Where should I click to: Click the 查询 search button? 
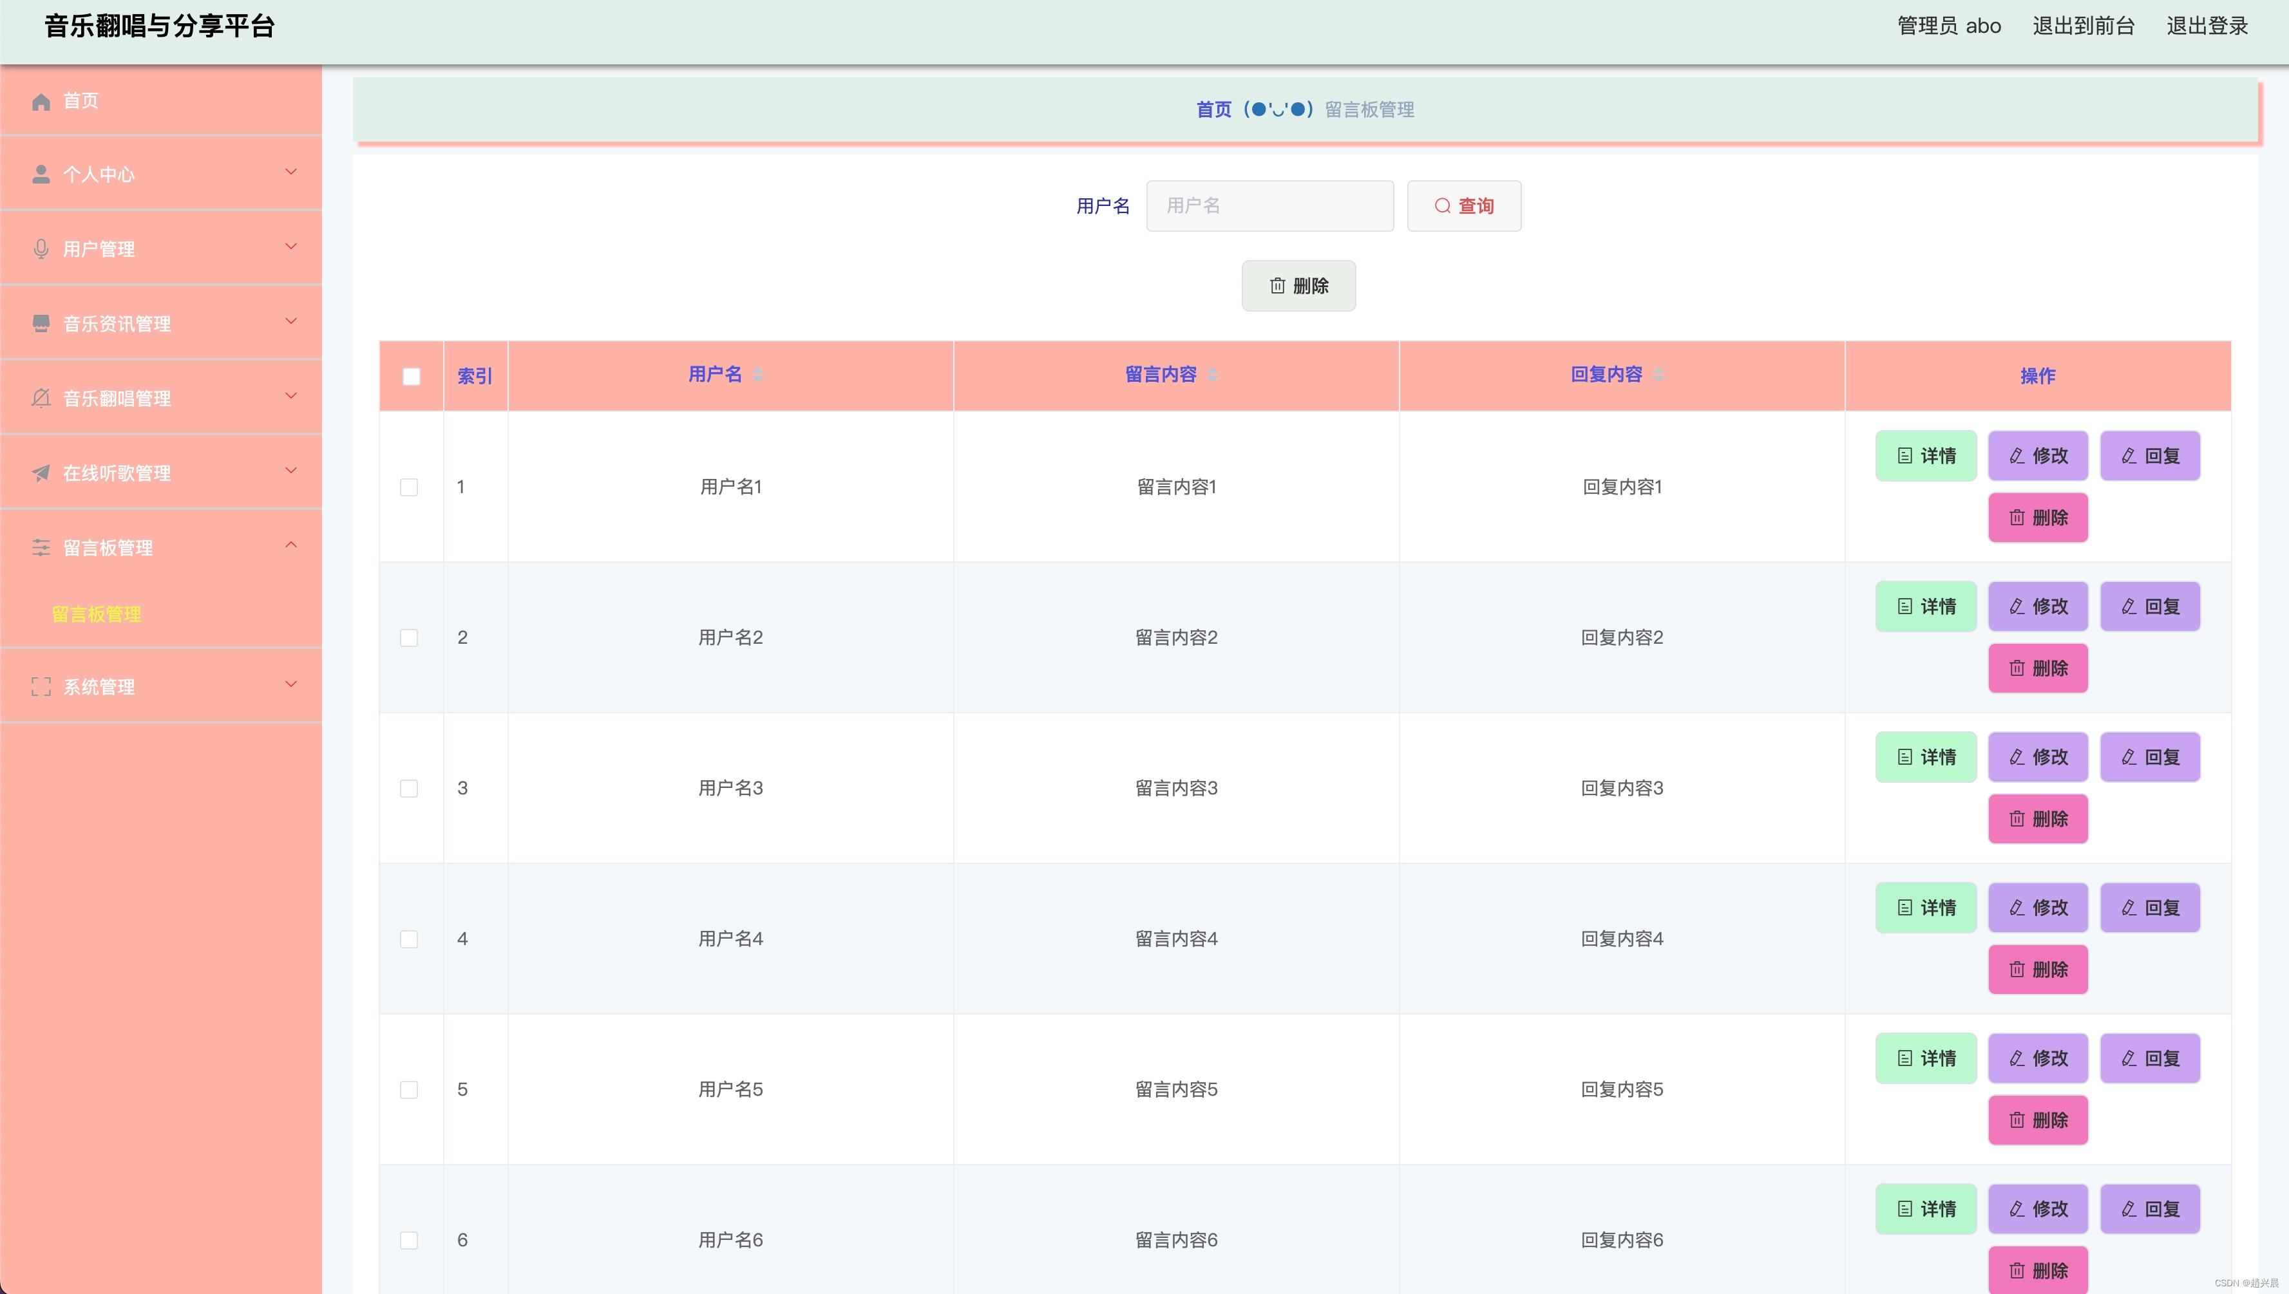[1463, 206]
